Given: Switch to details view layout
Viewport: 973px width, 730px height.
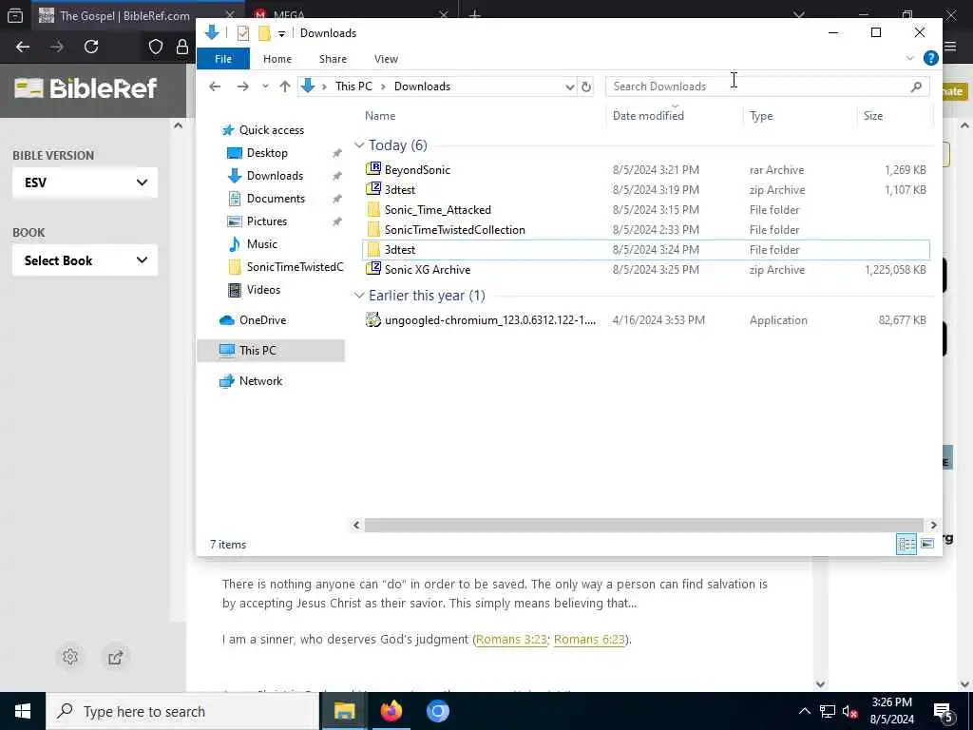Looking at the screenshot, I should 906,545.
